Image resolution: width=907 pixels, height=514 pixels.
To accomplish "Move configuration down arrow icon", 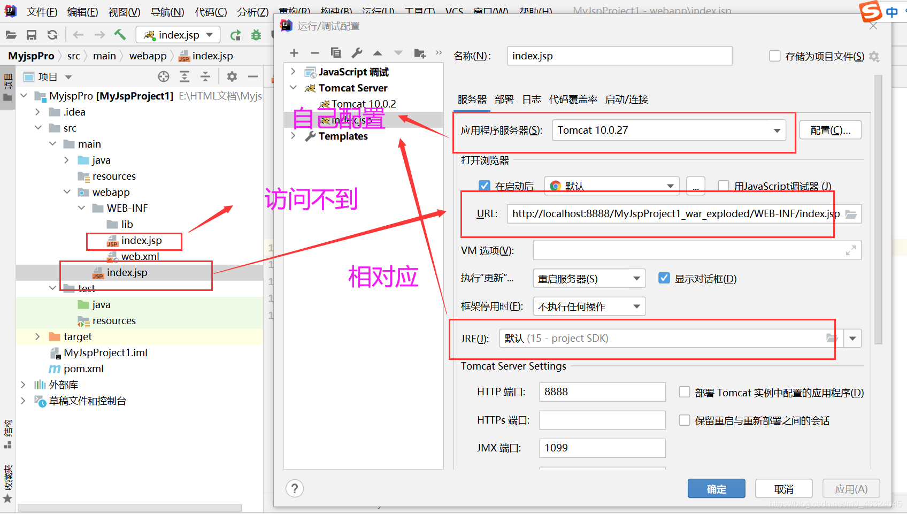I will tap(398, 53).
